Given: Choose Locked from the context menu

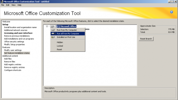Looking at the screenshot, I should (x=68, y=46).
